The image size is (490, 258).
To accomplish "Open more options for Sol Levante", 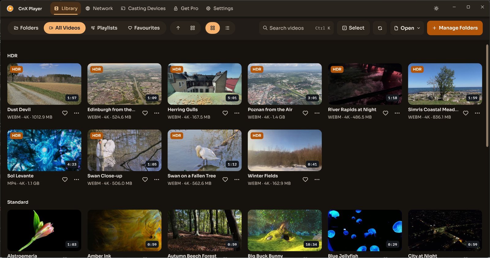I will coord(77,180).
